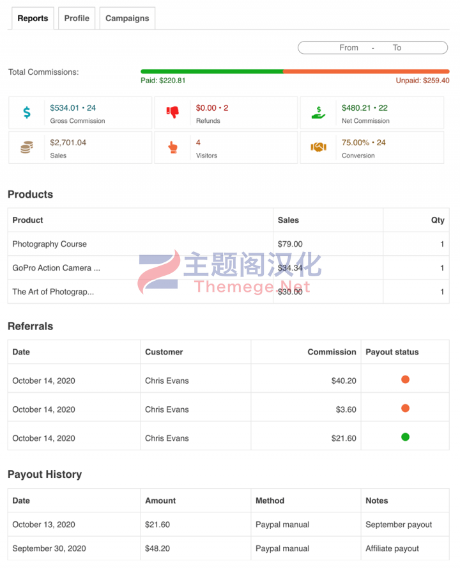Click the green status dot for $21.60

point(405,437)
